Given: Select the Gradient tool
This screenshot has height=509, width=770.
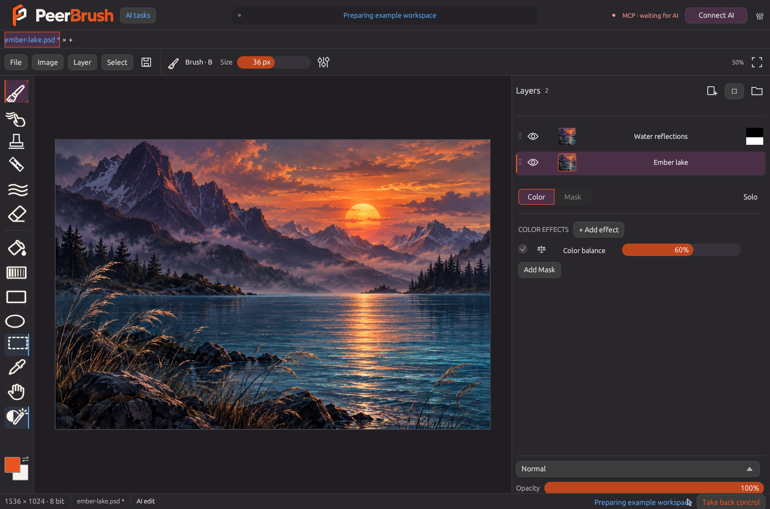Looking at the screenshot, I should [x=17, y=272].
